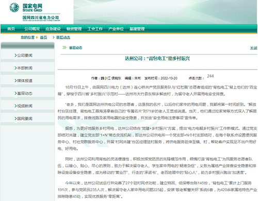This screenshot has width=258, height=201.
Task: Go to 国网要闻 in the sidebar
Action: pos(25,119)
